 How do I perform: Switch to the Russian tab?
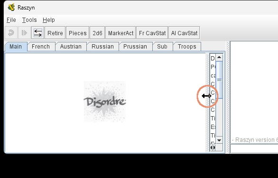pos(102,47)
